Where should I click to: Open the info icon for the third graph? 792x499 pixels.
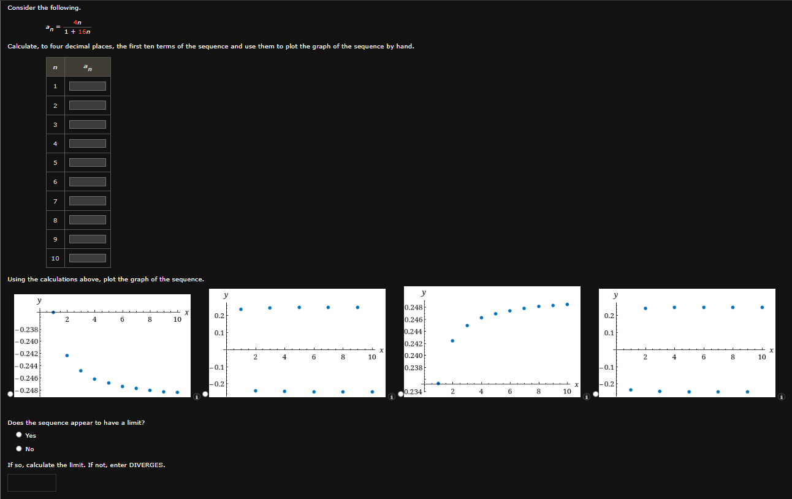pos(586,397)
